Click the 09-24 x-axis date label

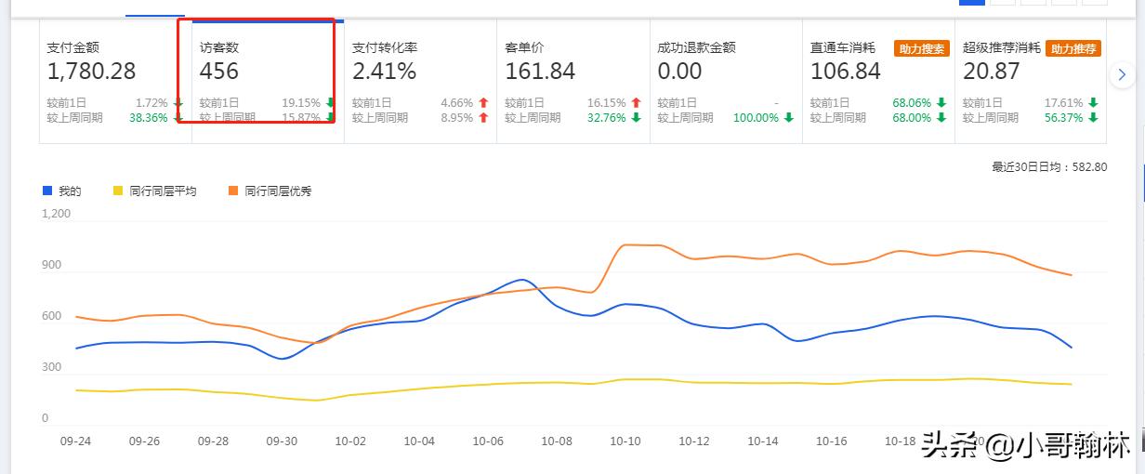pos(75,441)
